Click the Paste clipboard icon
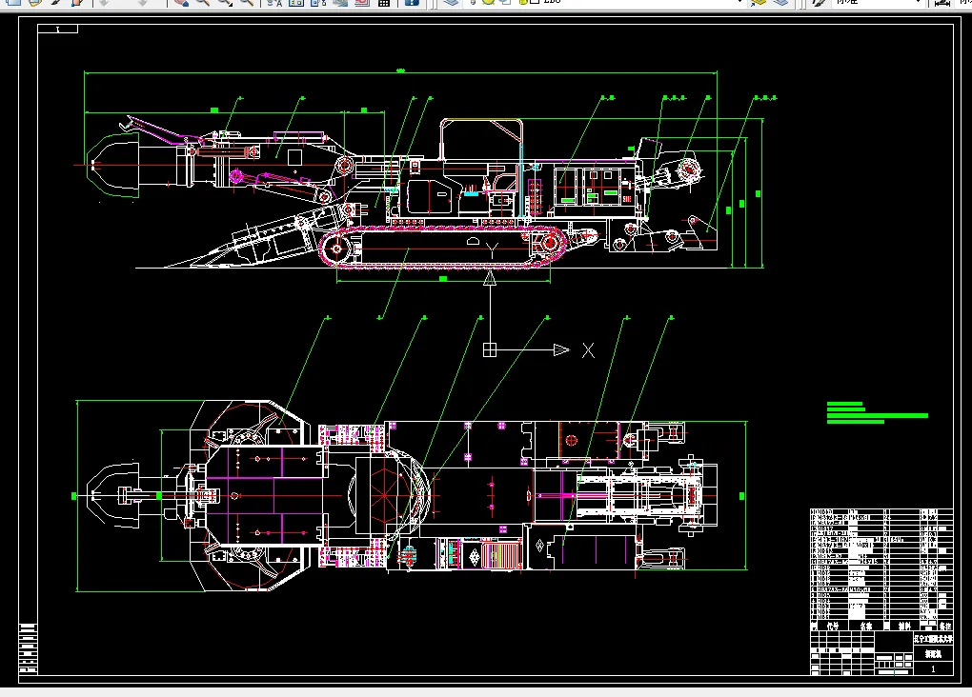The height and width of the screenshot is (697, 972). click(x=35, y=3)
